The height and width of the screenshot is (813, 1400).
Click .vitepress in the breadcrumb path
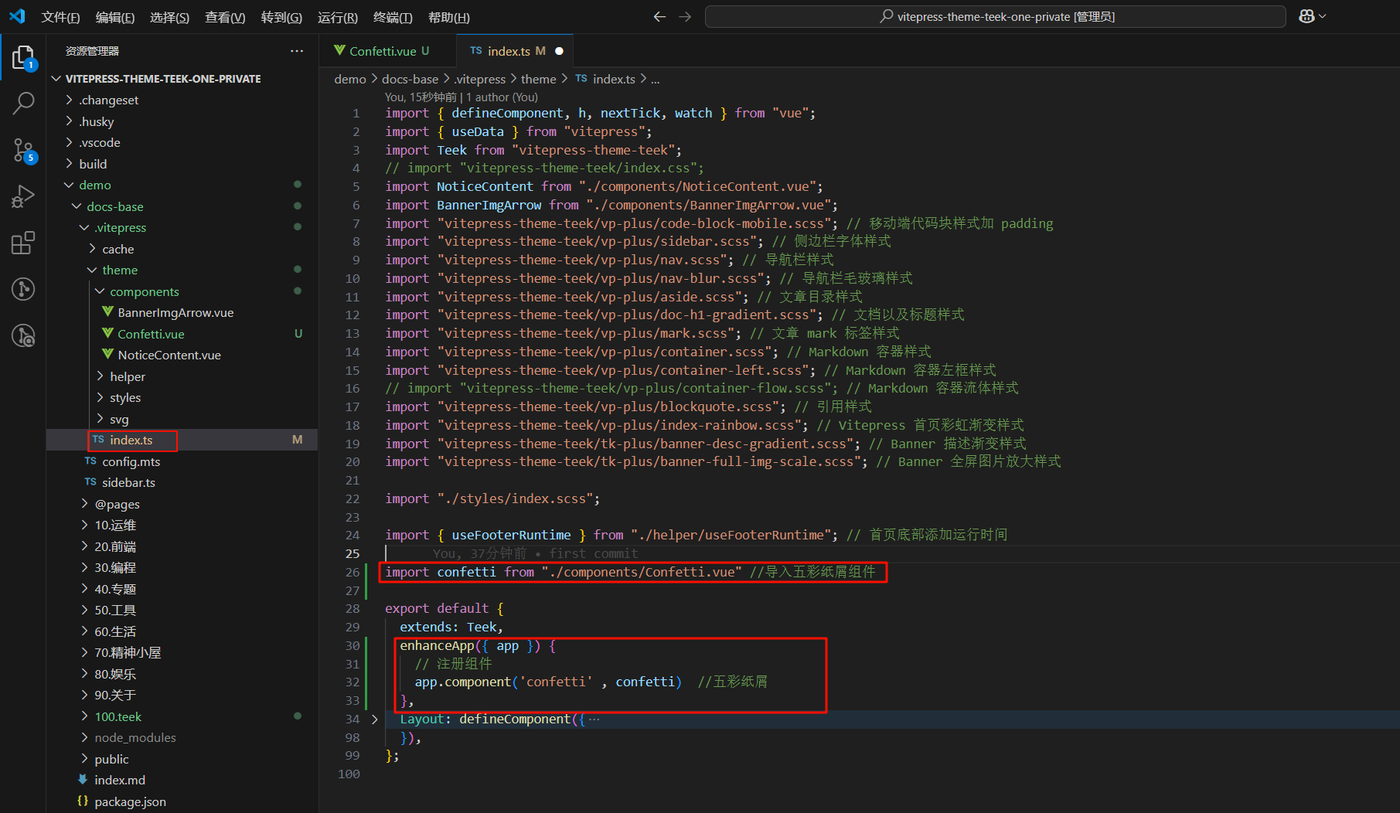pyautogui.click(x=480, y=80)
